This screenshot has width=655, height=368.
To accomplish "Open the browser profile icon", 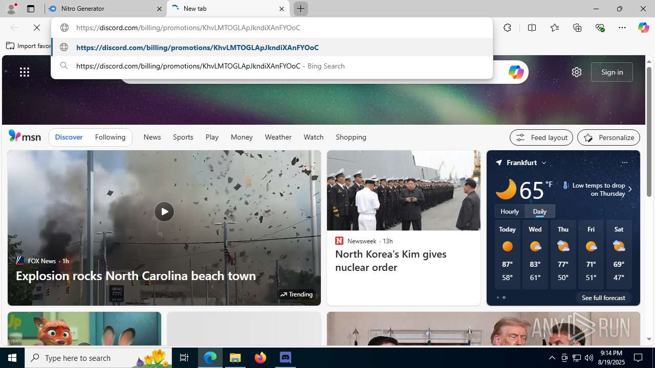I will tap(11, 9).
